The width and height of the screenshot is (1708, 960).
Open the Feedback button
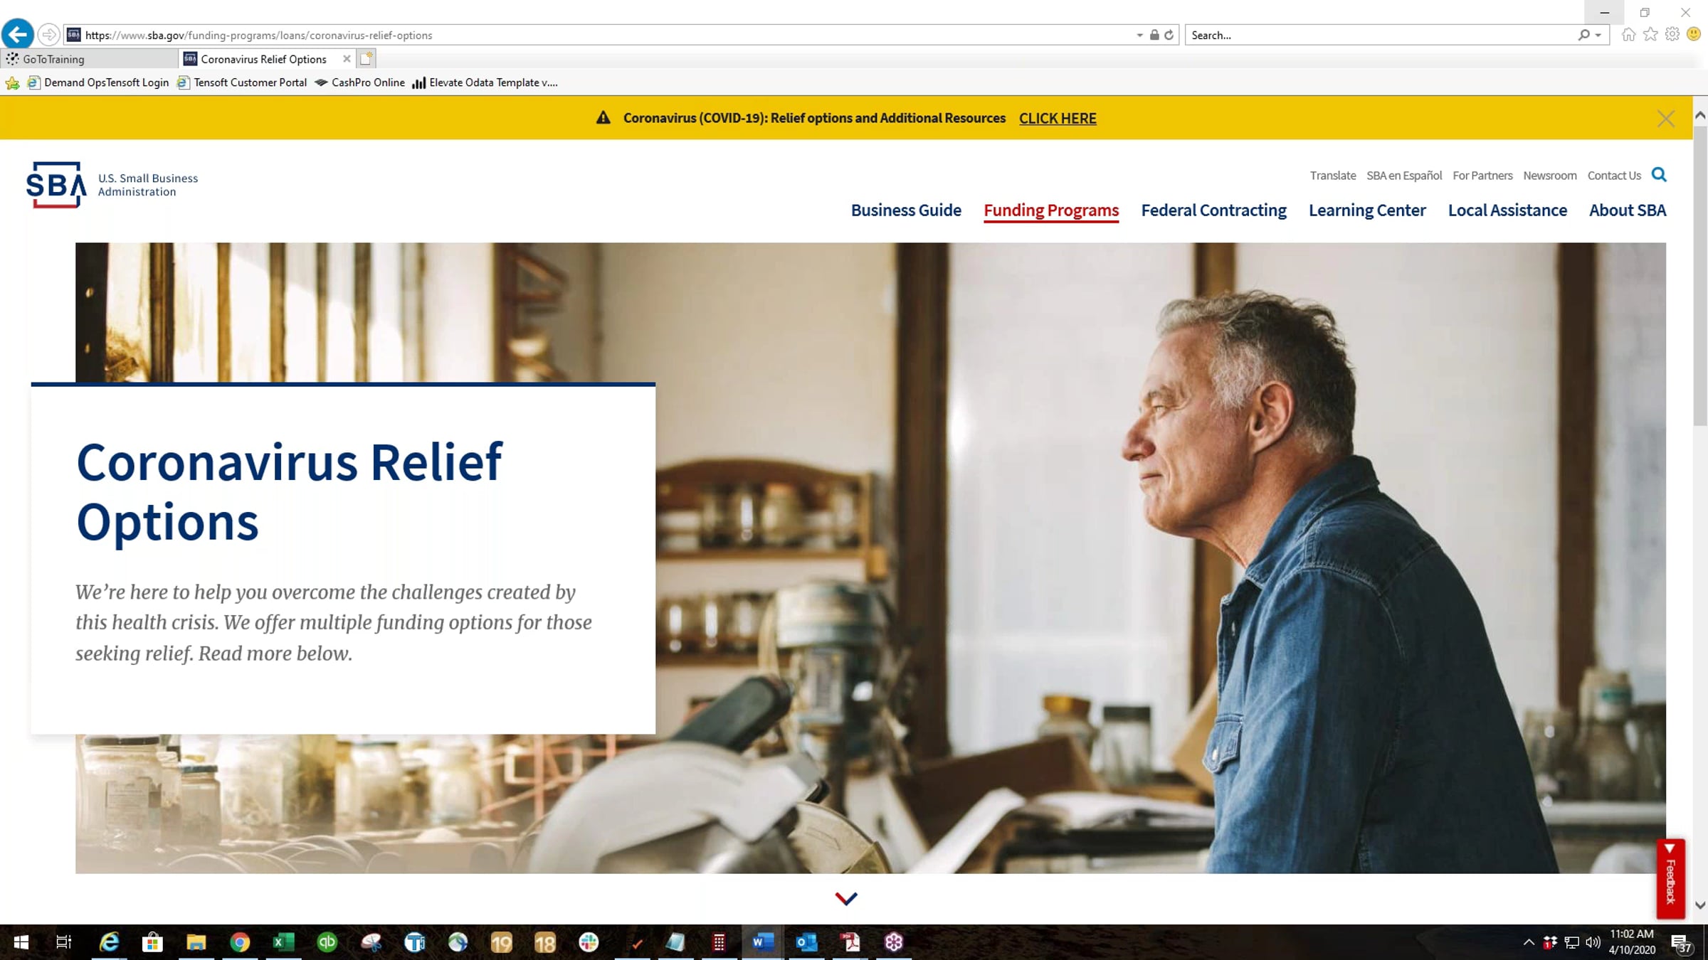(x=1670, y=878)
